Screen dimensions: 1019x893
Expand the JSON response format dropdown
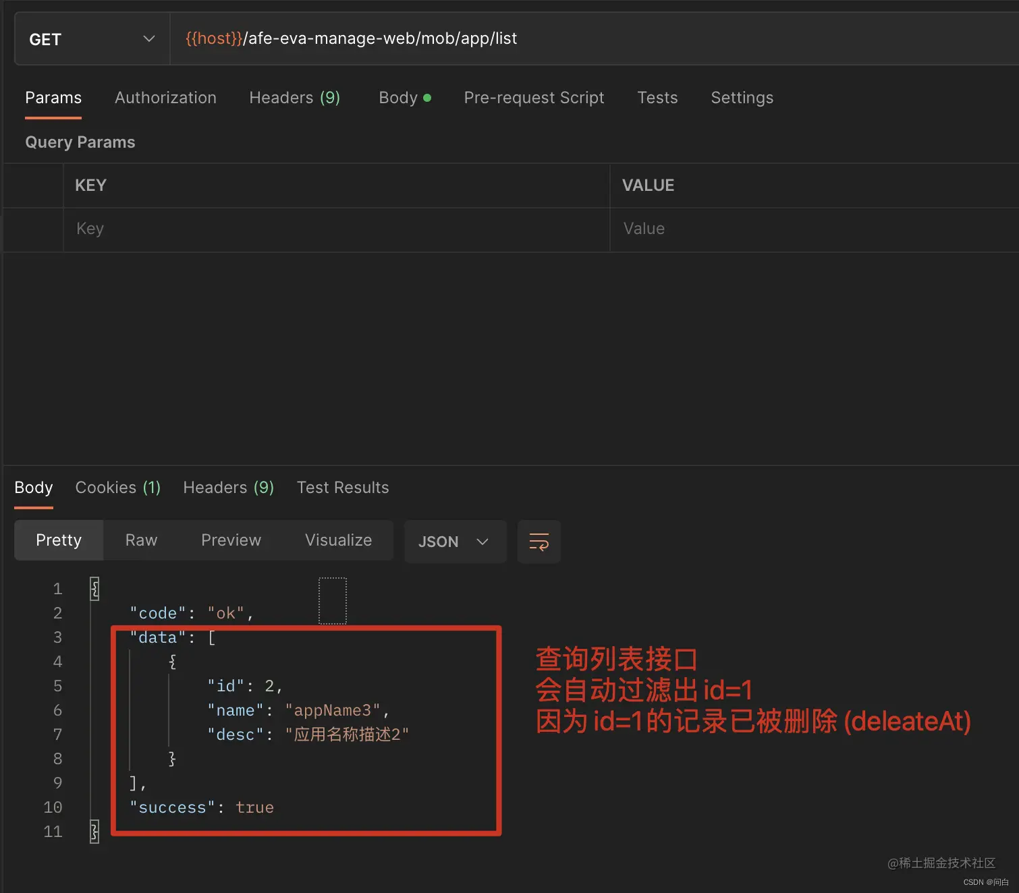(x=455, y=542)
